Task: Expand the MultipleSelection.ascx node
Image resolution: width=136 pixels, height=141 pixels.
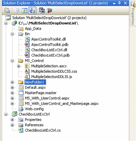Action: click(19, 66)
